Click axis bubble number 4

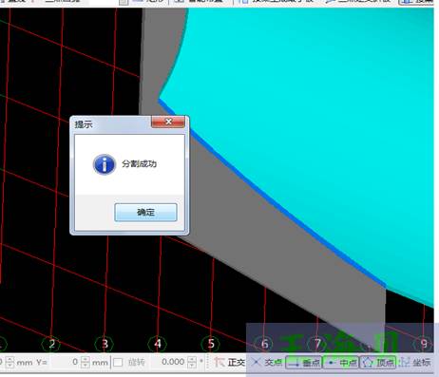(158, 344)
